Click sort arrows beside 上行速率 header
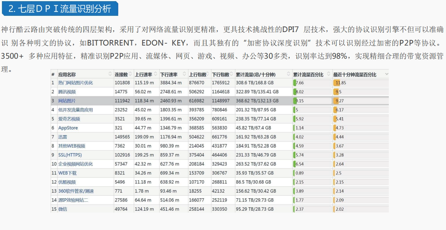 coord(156,74)
